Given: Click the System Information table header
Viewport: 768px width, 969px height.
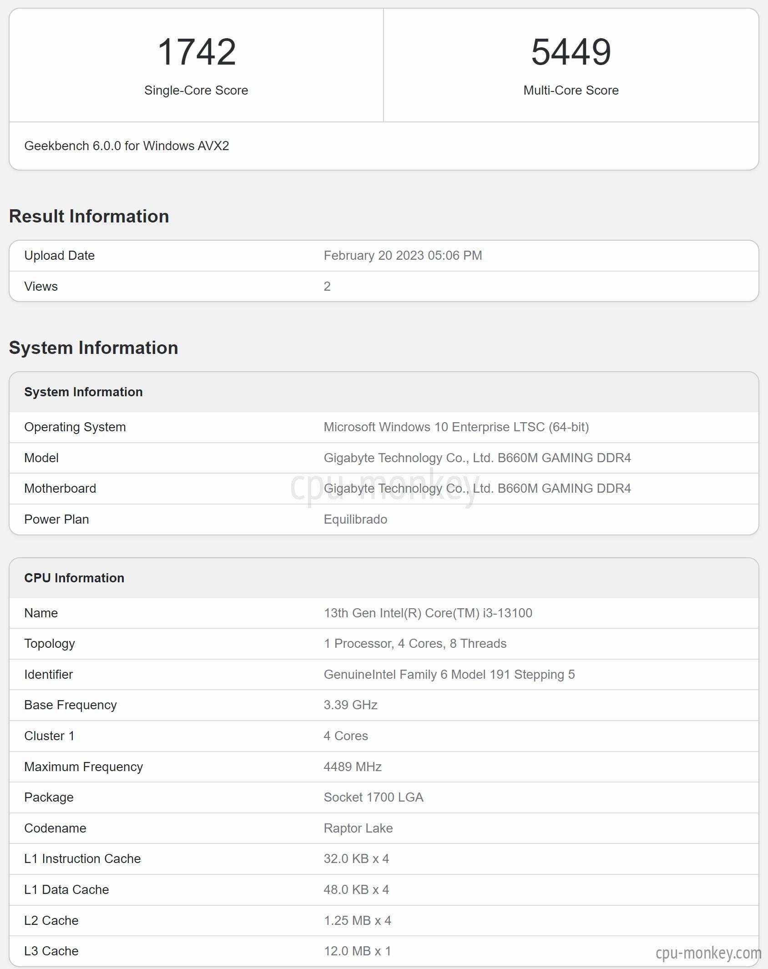Looking at the screenshot, I should (83, 392).
